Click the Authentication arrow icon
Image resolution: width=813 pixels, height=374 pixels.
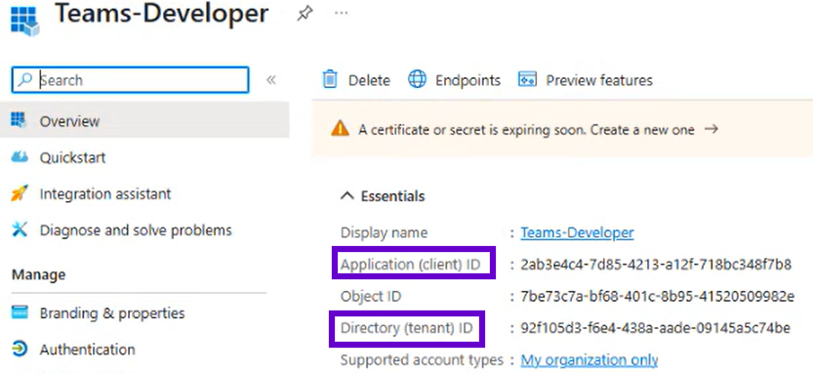coord(20,350)
